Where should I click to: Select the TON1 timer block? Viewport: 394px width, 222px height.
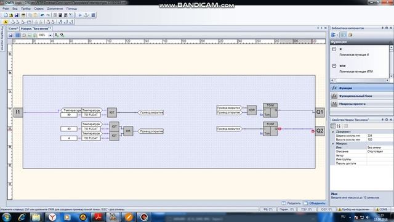(270, 110)
